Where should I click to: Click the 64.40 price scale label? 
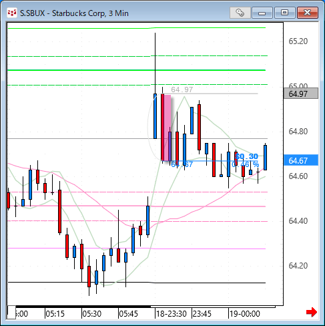pyautogui.click(x=298, y=221)
